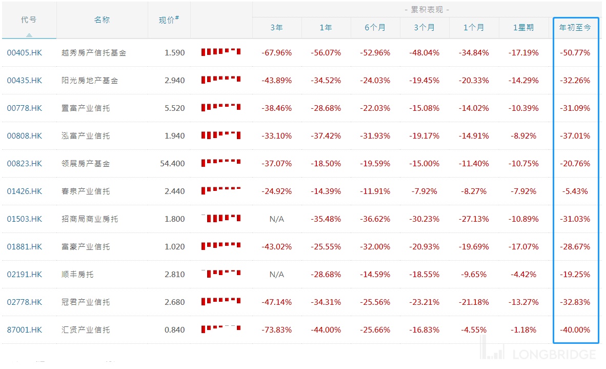Click the fund name 阳光房地产基金

89,81
